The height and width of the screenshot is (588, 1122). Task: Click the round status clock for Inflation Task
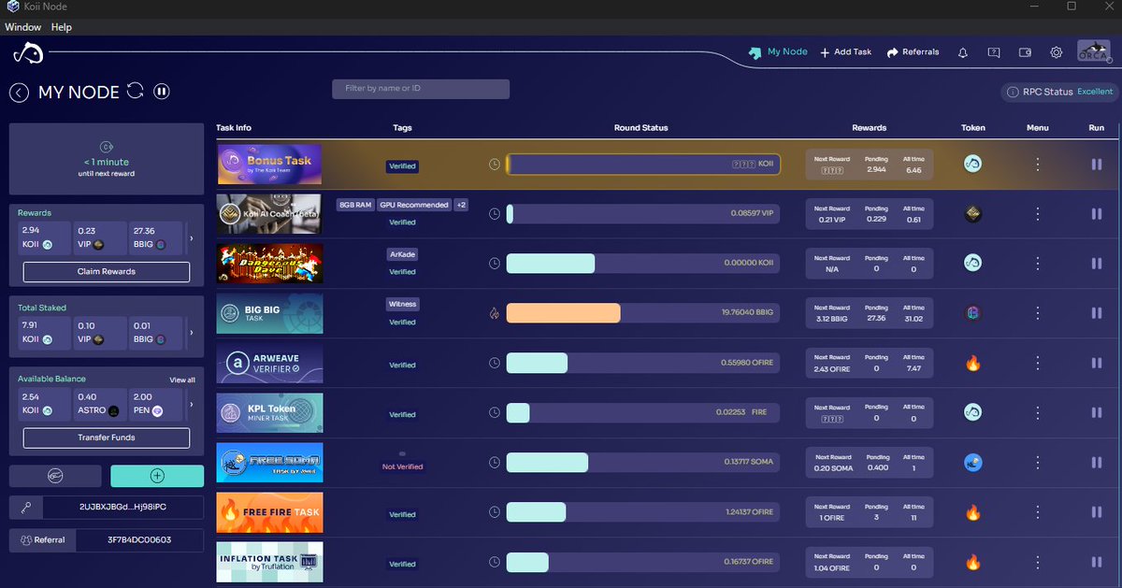tap(495, 562)
